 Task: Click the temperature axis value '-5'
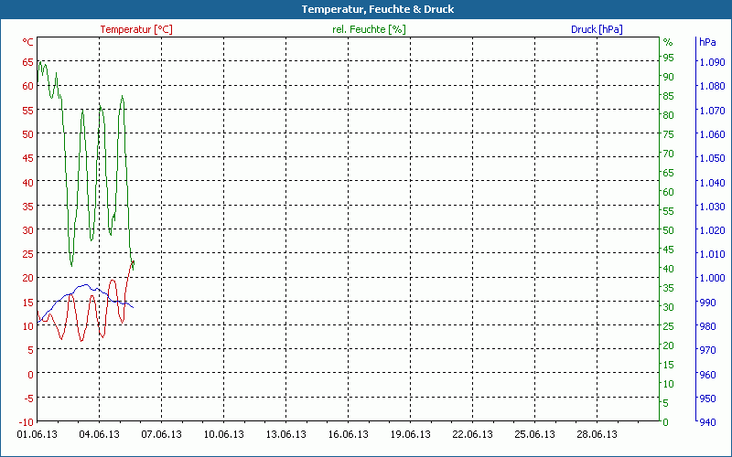28,399
